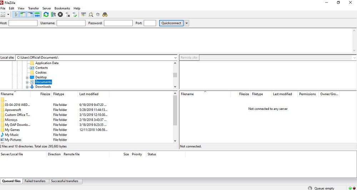Open directory listing filters dialog

pos(84,15)
